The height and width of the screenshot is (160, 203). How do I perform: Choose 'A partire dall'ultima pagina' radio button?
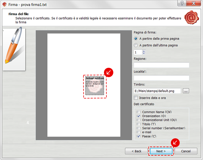(136, 45)
